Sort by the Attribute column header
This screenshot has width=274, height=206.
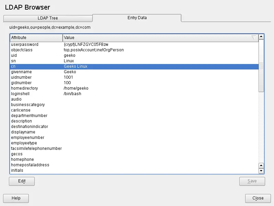36,38
